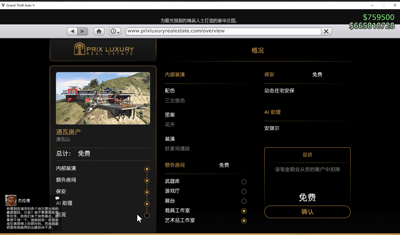Click the 概况 step progress marker
This screenshot has width=400, height=235.
147,215
